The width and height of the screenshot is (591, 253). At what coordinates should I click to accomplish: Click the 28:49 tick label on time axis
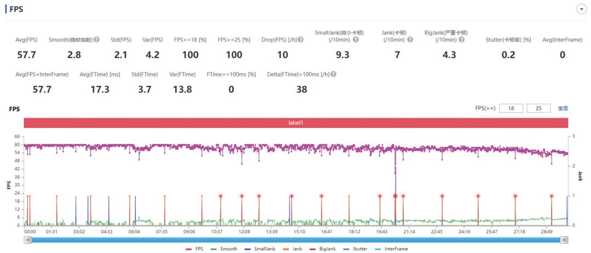tap(547, 232)
